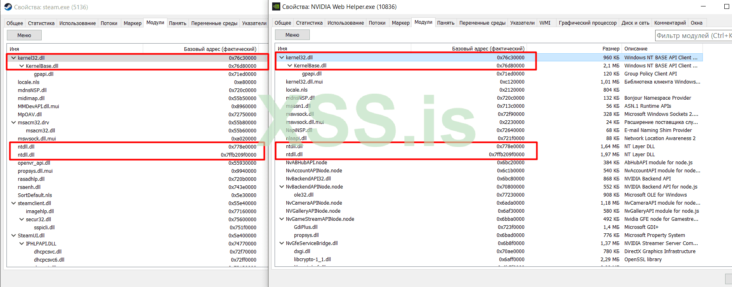Collapse kernel32.dll in steam.exe window
This screenshot has width=732, height=287.
13,58
